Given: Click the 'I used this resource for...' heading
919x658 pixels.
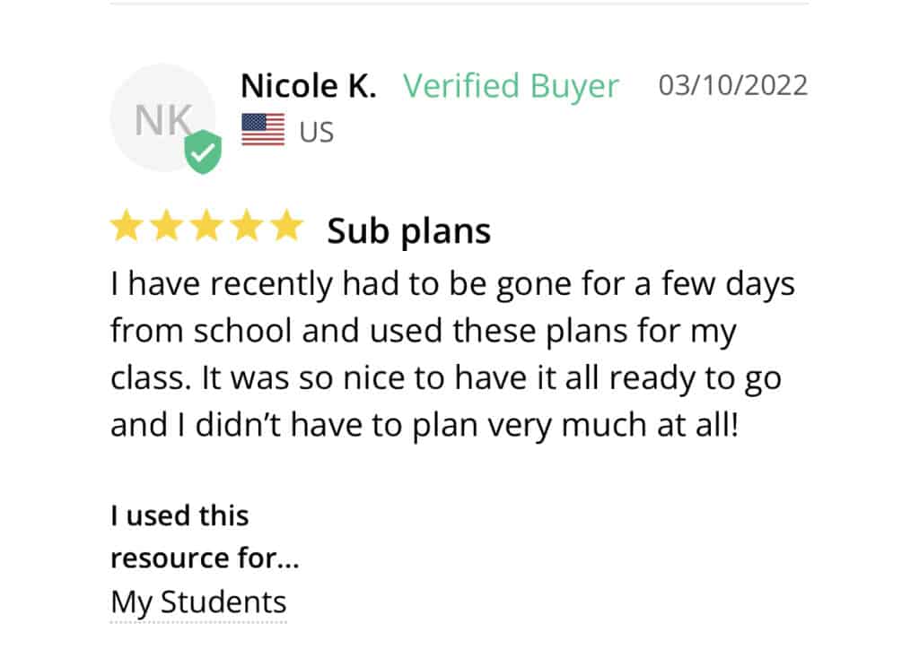Looking at the screenshot, I should (x=205, y=537).
